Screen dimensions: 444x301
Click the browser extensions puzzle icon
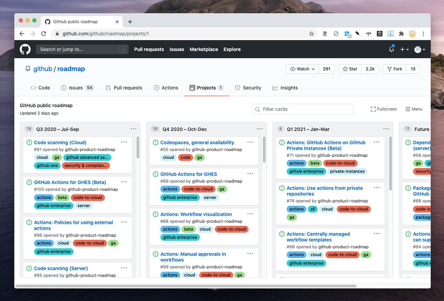click(x=401, y=34)
